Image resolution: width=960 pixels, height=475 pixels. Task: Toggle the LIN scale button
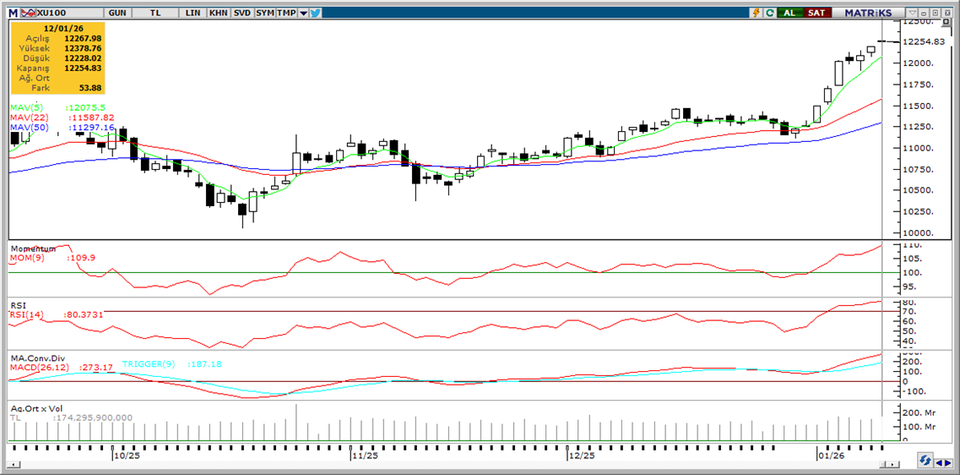pos(193,13)
